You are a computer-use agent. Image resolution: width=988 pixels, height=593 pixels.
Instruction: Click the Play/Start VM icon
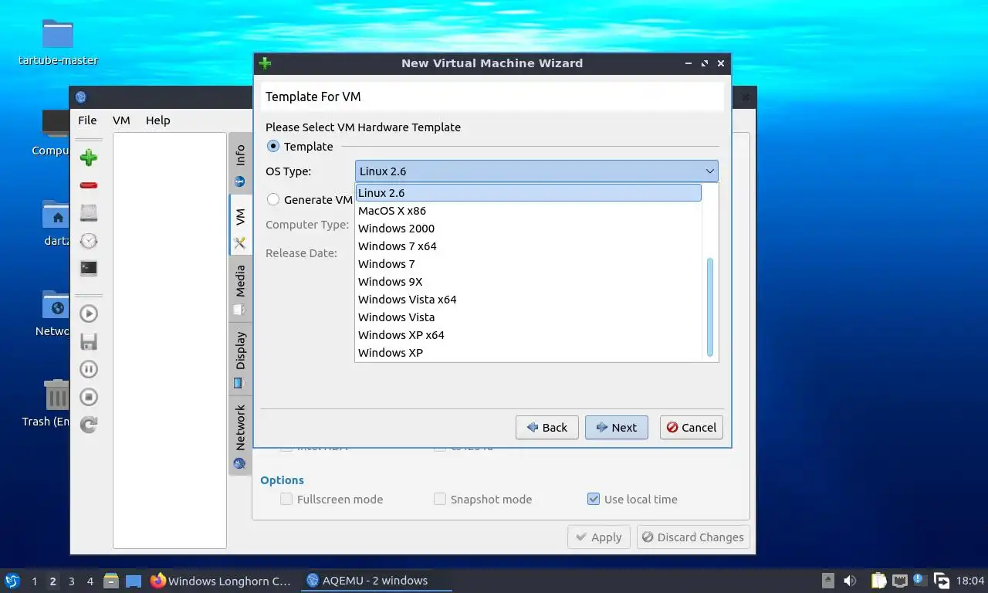coord(89,313)
